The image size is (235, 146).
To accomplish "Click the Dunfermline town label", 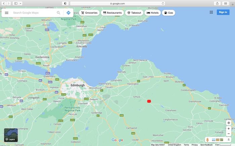I will click(42, 57).
